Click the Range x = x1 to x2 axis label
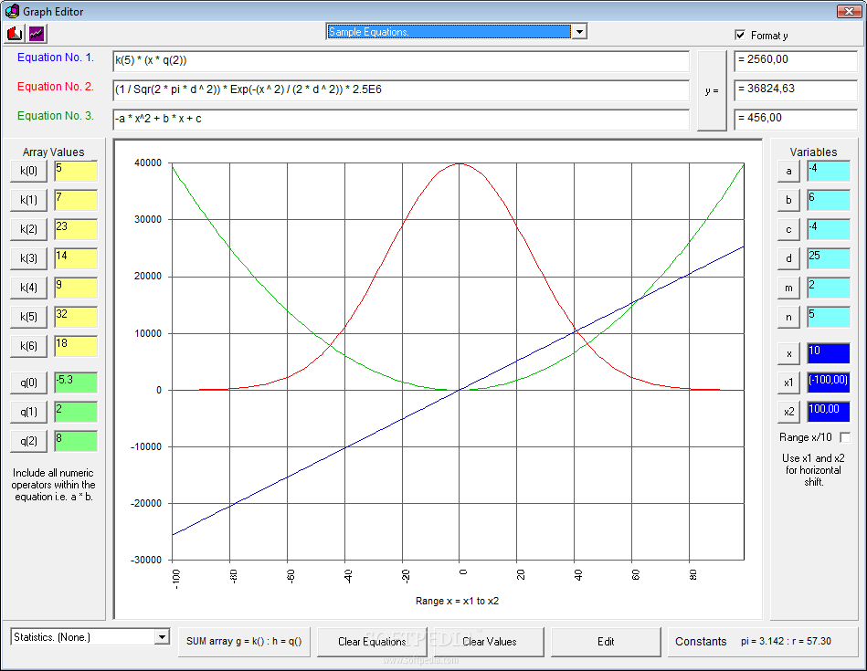The width and height of the screenshot is (867, 671). (457, 601)
